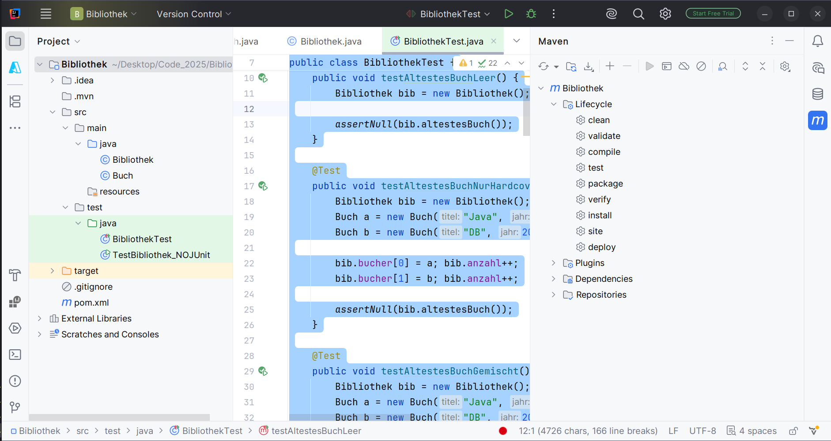
Task: Run testAltestesBuchLeer from the line 10 gutter
Action: click(263, 78)
